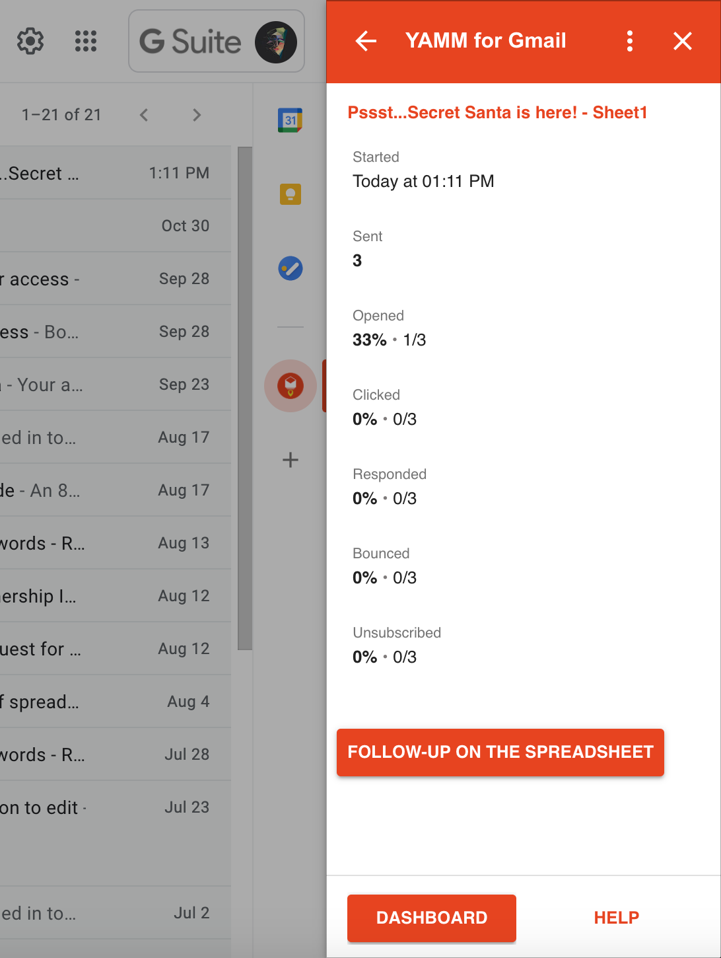721x958 pixels.
Task: Open the Google Calendar side panel
Action: point(291,120)
